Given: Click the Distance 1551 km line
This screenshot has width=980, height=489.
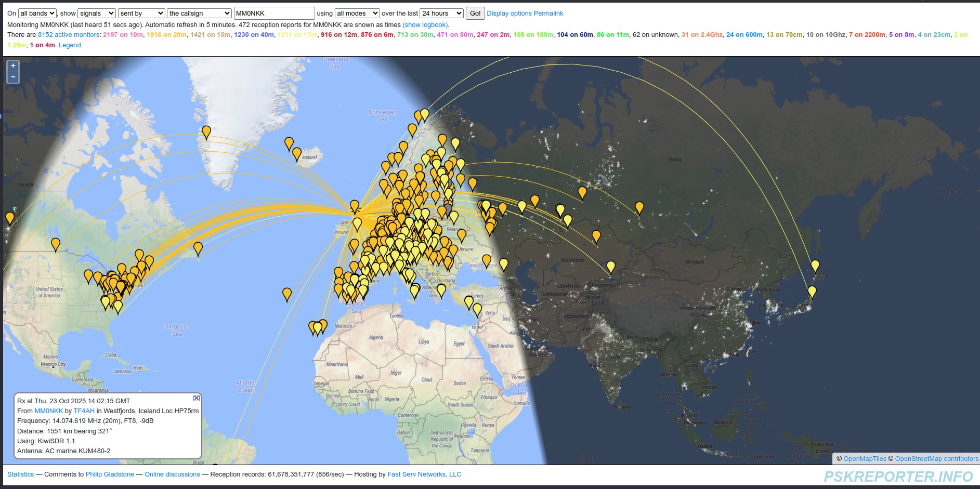Looking at the screenshot, I should click(64, 431).
